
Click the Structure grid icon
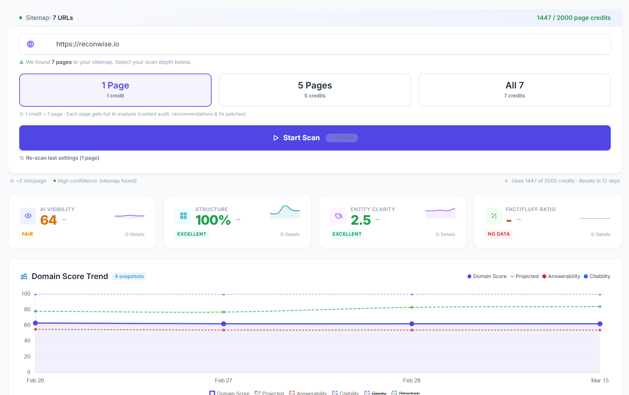[x=183, y=216]
